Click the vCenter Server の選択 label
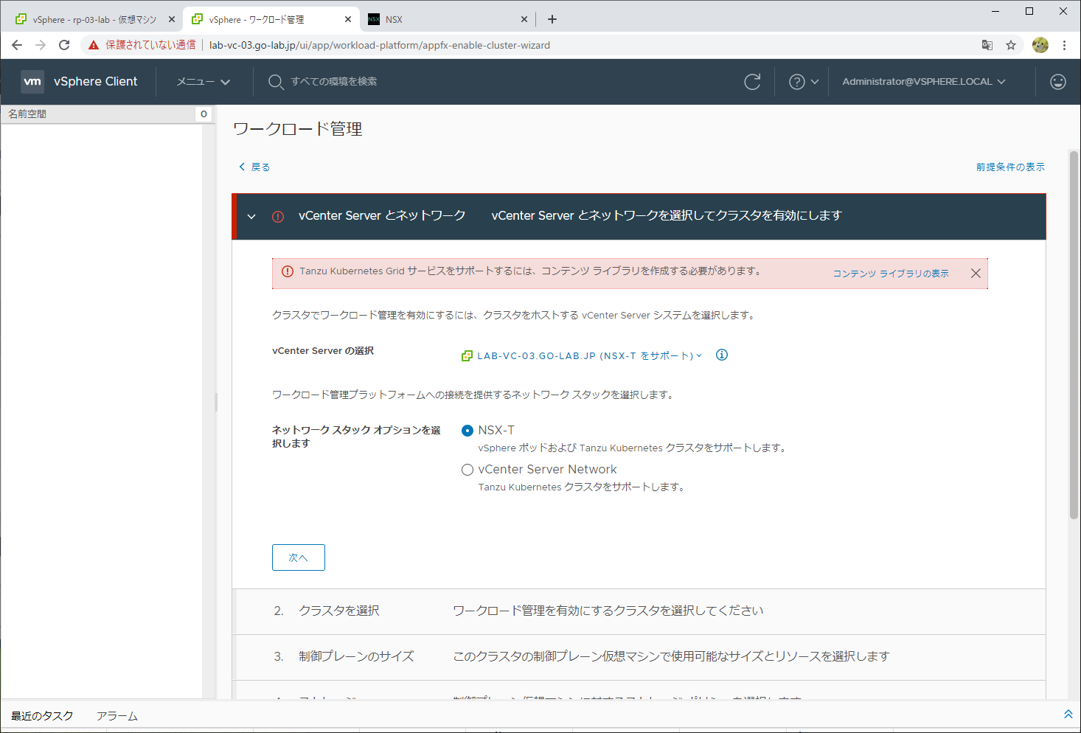 coord(323,351)
